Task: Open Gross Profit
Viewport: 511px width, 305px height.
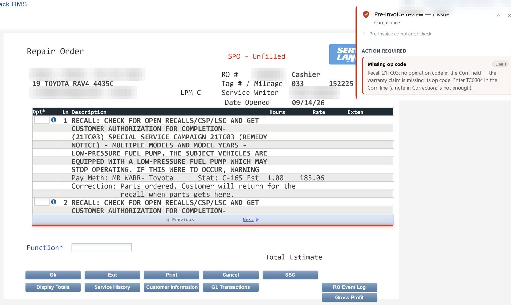Action: tap(349, 297)
